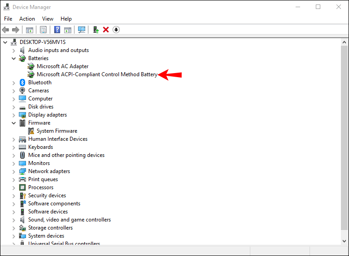This screenshot has height=256, width=349.
Task: Click the blue Help question-mark icon
Action: 57,30
